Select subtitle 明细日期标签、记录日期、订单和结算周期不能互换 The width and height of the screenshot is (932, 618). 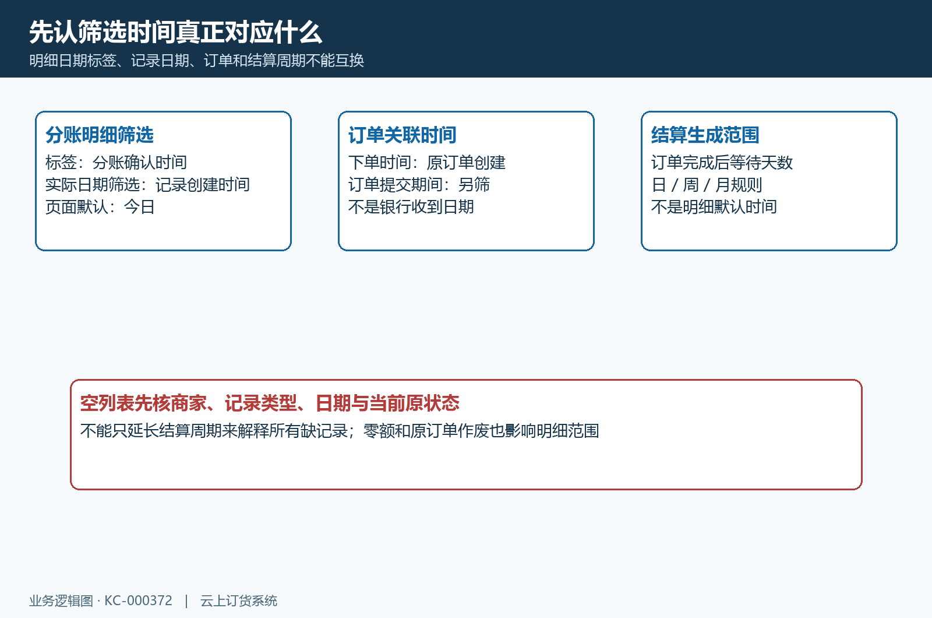click(x=197, y=61)
